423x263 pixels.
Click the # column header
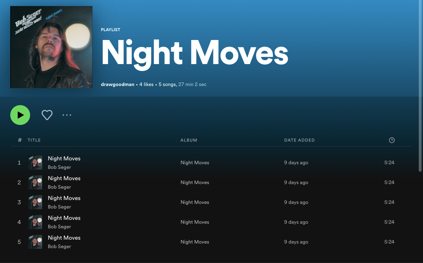point(20,140)
